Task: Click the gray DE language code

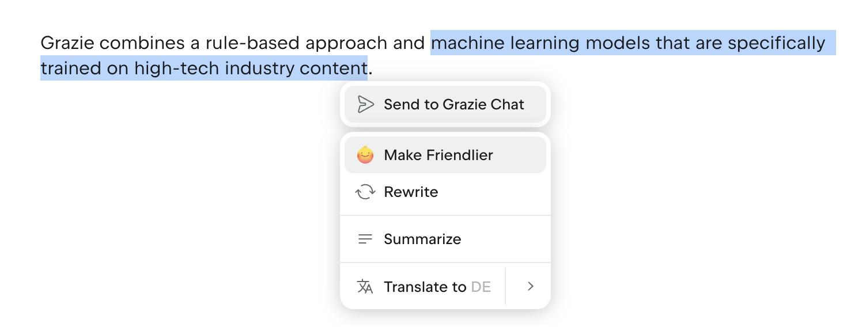Action: [x=481, y=287]
